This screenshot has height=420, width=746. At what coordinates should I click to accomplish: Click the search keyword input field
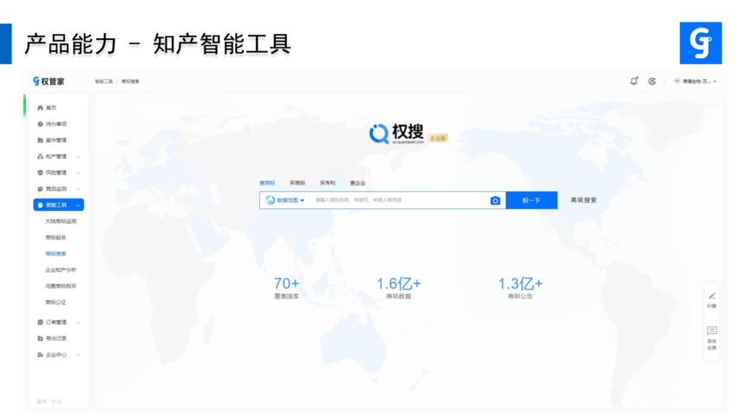[x=398, y=200]
